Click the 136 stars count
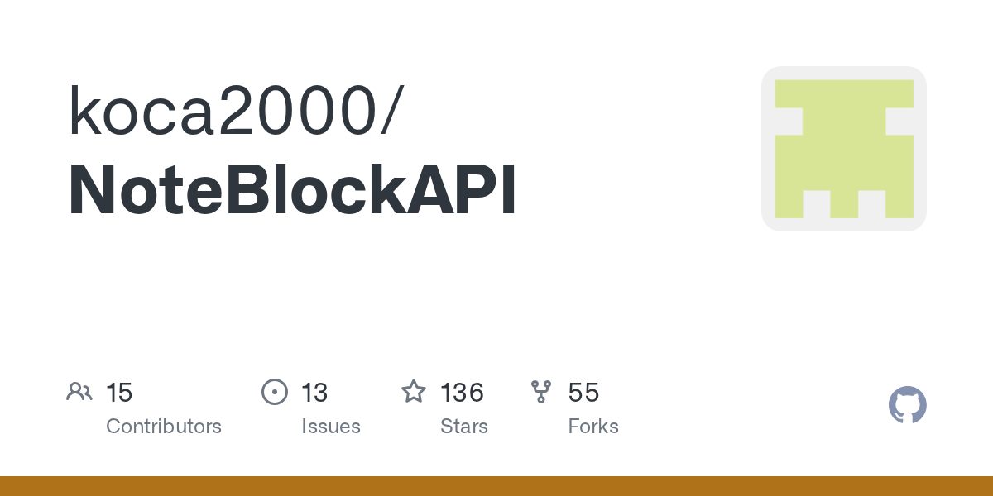Screen dimensions: 993x496 [x=462, y=393]
